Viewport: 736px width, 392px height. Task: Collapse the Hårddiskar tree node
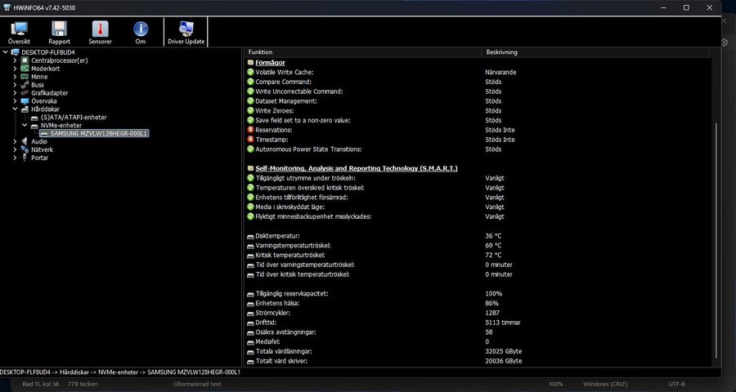(x=15, y=109)
